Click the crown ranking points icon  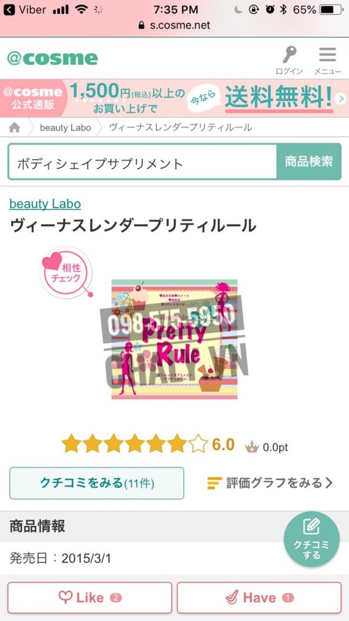point(252,447)
